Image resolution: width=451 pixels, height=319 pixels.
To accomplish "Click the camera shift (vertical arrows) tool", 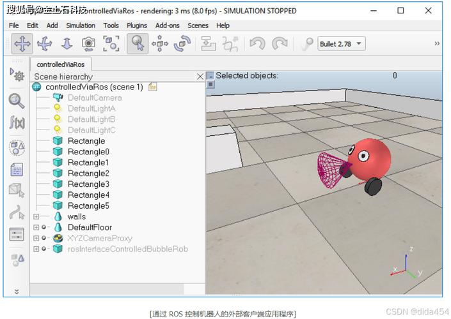I will [x=67, y=44].
